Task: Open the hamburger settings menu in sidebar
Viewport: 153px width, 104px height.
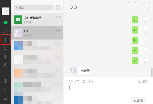Action: [5, 98]
